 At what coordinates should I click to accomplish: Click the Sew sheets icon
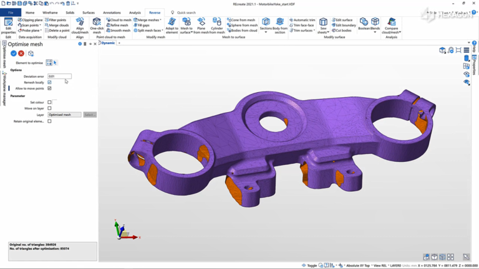323,26
